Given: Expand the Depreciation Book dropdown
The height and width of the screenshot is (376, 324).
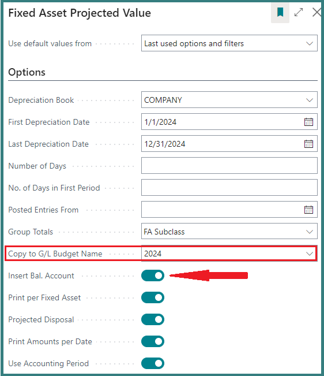Looking at the screenshot, I should pos(229,100).
